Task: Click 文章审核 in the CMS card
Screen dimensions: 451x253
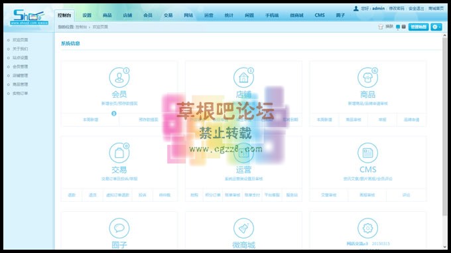Action: click(x=329, y=195)
